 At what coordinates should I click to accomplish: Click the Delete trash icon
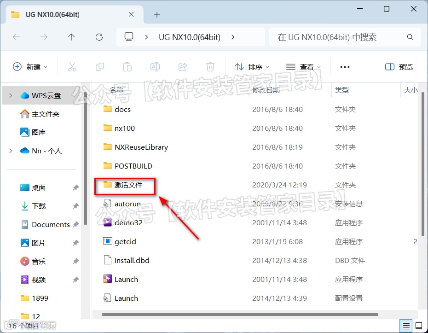coord(210,67)
